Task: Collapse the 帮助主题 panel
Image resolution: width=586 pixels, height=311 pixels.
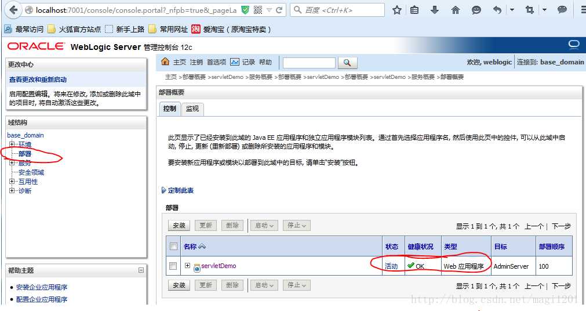Action: 141,270
